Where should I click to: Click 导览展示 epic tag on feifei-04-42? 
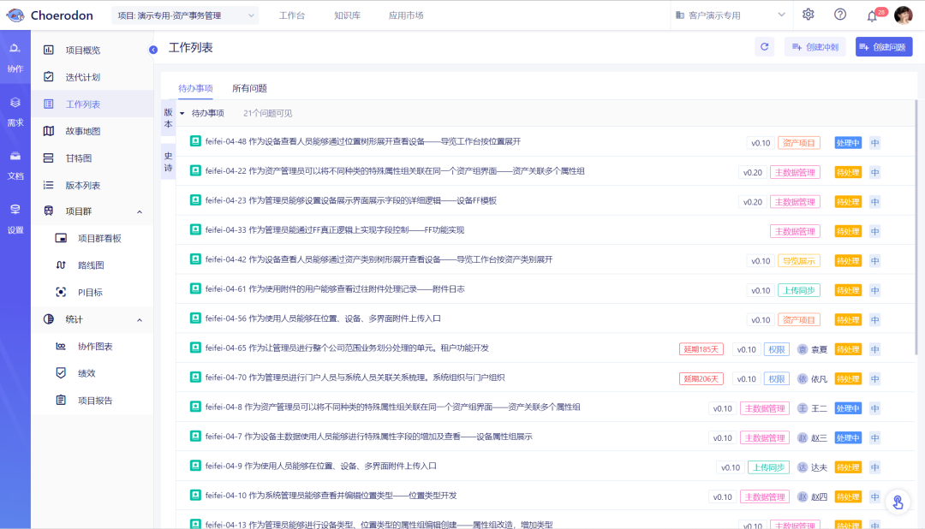pyautogui.click(x=799, y=261)
